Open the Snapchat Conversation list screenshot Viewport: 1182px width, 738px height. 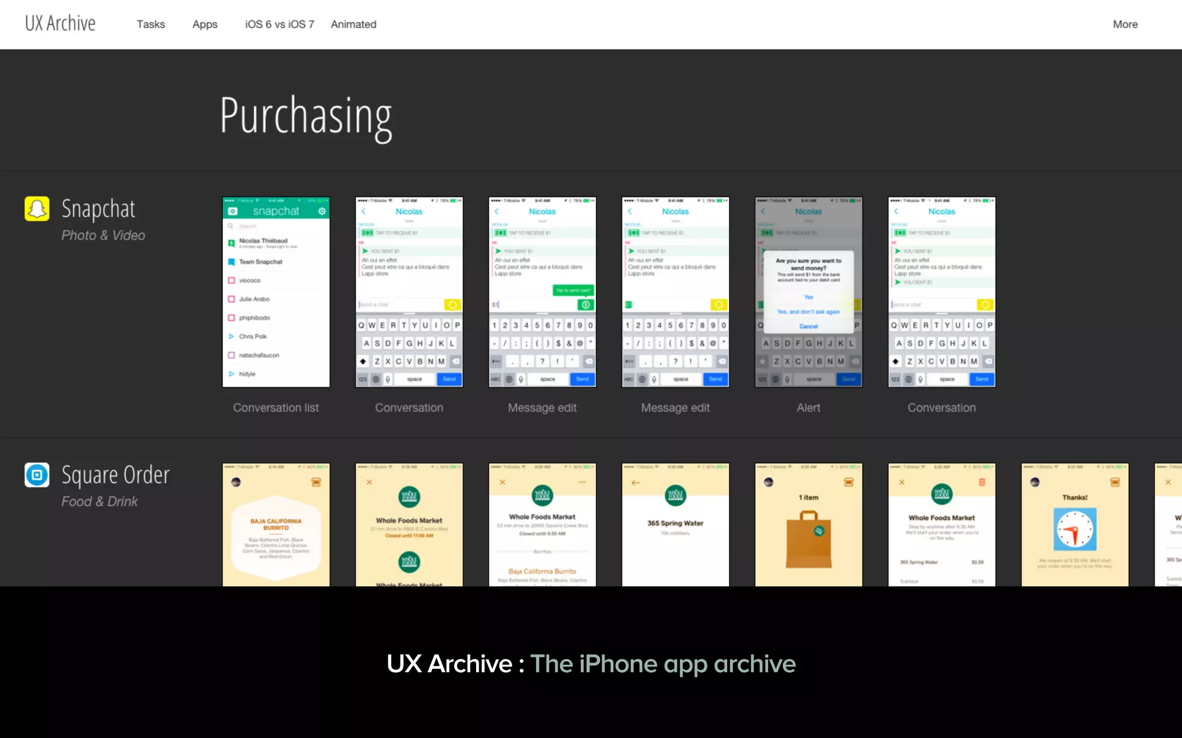276,292
